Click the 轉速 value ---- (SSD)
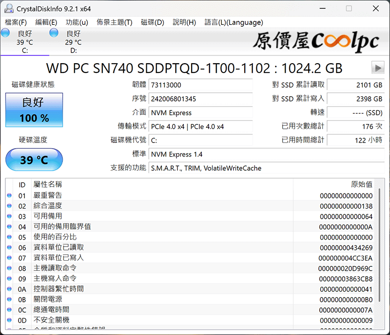Image resolution: width=390 pixels, height=335 pixels. point(356,113)
